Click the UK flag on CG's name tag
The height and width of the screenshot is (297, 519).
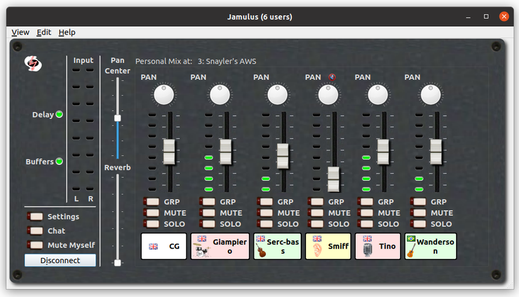tap(154, 247)
